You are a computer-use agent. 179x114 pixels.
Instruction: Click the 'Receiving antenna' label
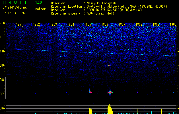click(x=65, y=13)
